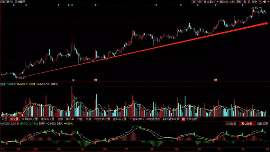Click the collapse-panel arrow icon after the lock
Screen dimensions: 270x152
point(265,2)
